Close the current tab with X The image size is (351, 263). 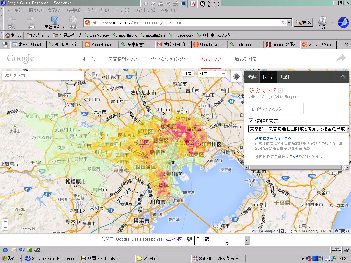(x=346, y=45)
